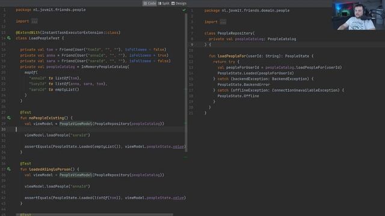Image resolution: width=385 pixels, height=216 pixels.
Task: Expand folded imports in LoadPeopleTest editor
Action: coord(34,21)
